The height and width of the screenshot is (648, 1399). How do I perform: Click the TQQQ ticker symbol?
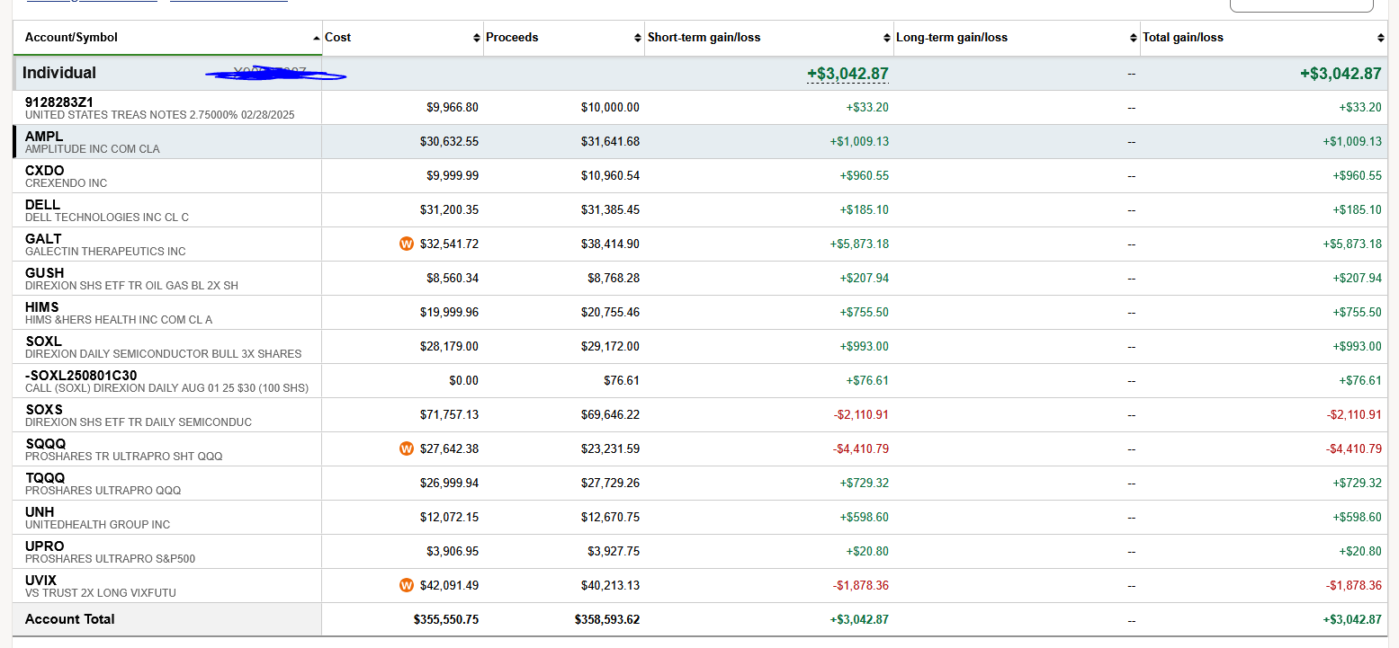click(x=45, y=477)
